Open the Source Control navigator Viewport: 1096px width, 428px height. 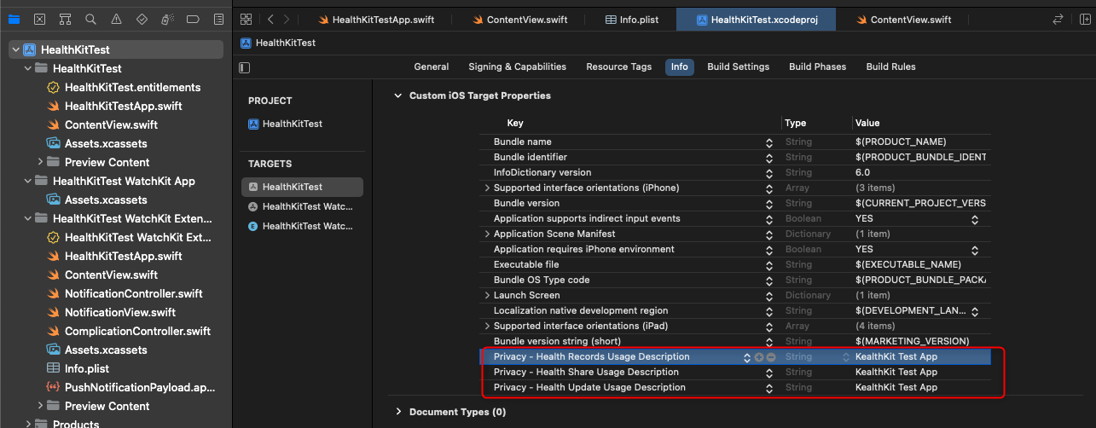[x=39, y=19]
